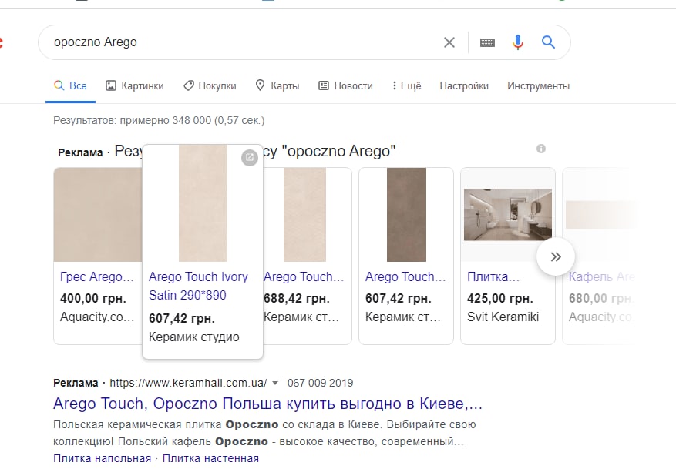Viewport: 676px width, 469px height.
Task: Click the '425,00 грн.' price
Action: pyautogui.click(x=500, y=299)
